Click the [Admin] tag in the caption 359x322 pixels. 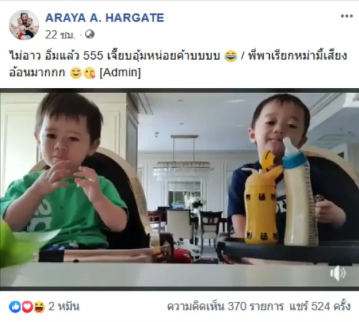[x=120, y=73]
